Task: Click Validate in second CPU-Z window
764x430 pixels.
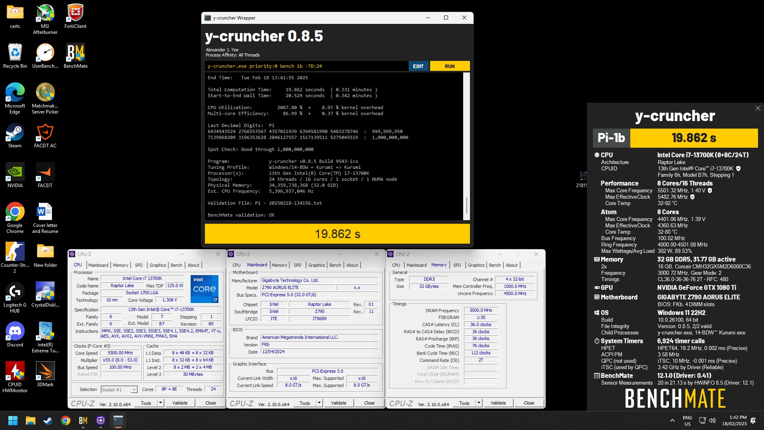Action: (339, 403)
